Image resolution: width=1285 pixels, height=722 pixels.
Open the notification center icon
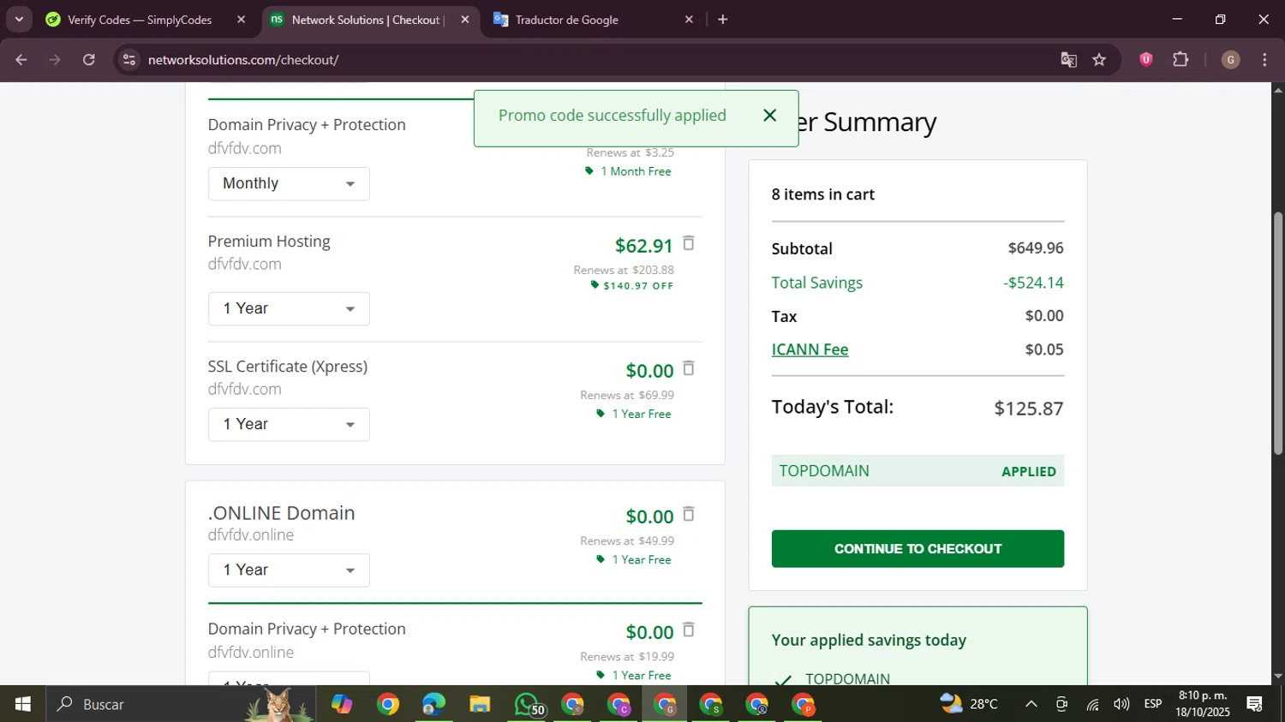pos(1255,704)
